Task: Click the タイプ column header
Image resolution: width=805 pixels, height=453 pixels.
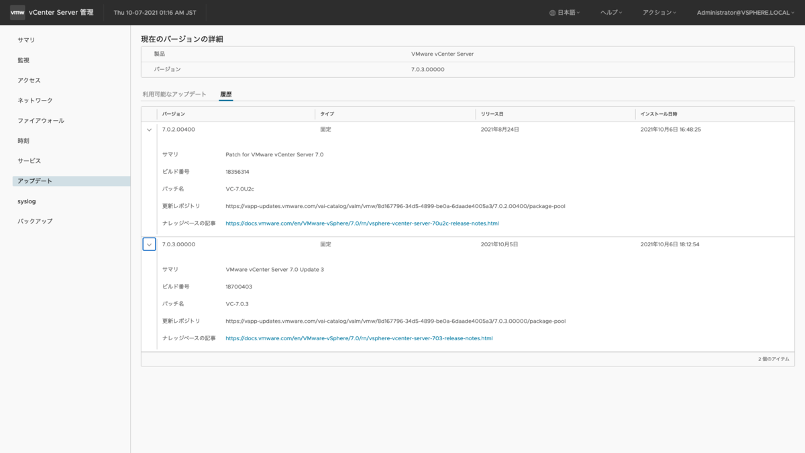Action: pyautogui.click(x=327, y=114)
